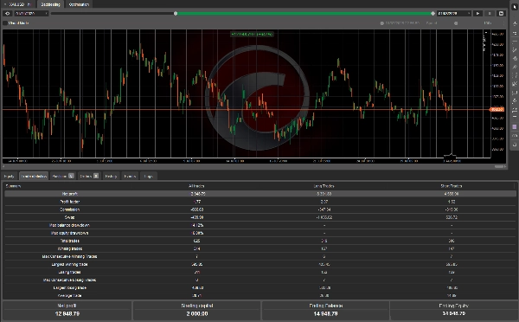Open the Log tab
This screenshot has height=322, width=519.
148,177
